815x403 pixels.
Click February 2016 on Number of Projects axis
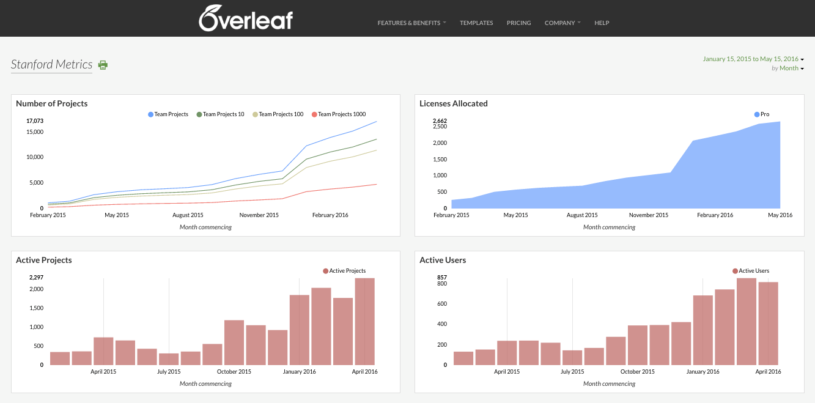331,215
